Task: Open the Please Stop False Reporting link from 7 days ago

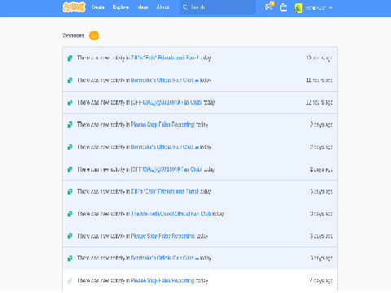Action: (163, 281)
